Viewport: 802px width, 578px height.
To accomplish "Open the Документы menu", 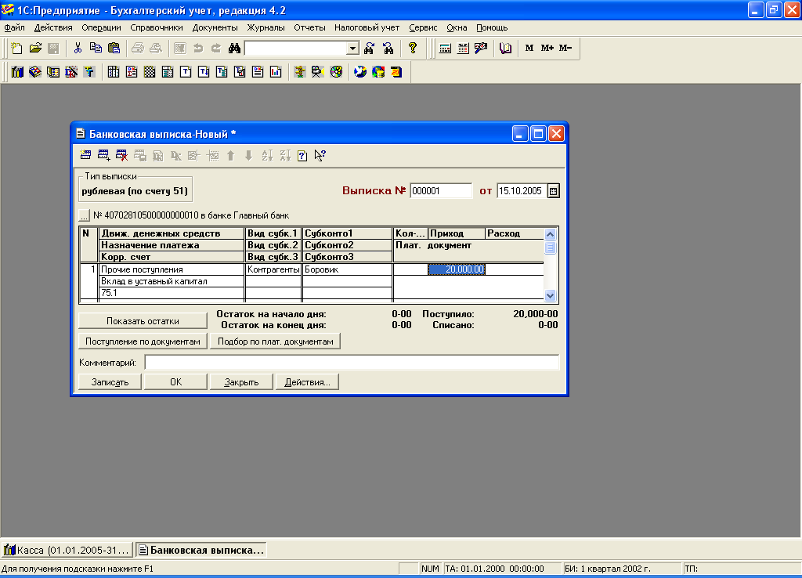I will click(215, 27).
